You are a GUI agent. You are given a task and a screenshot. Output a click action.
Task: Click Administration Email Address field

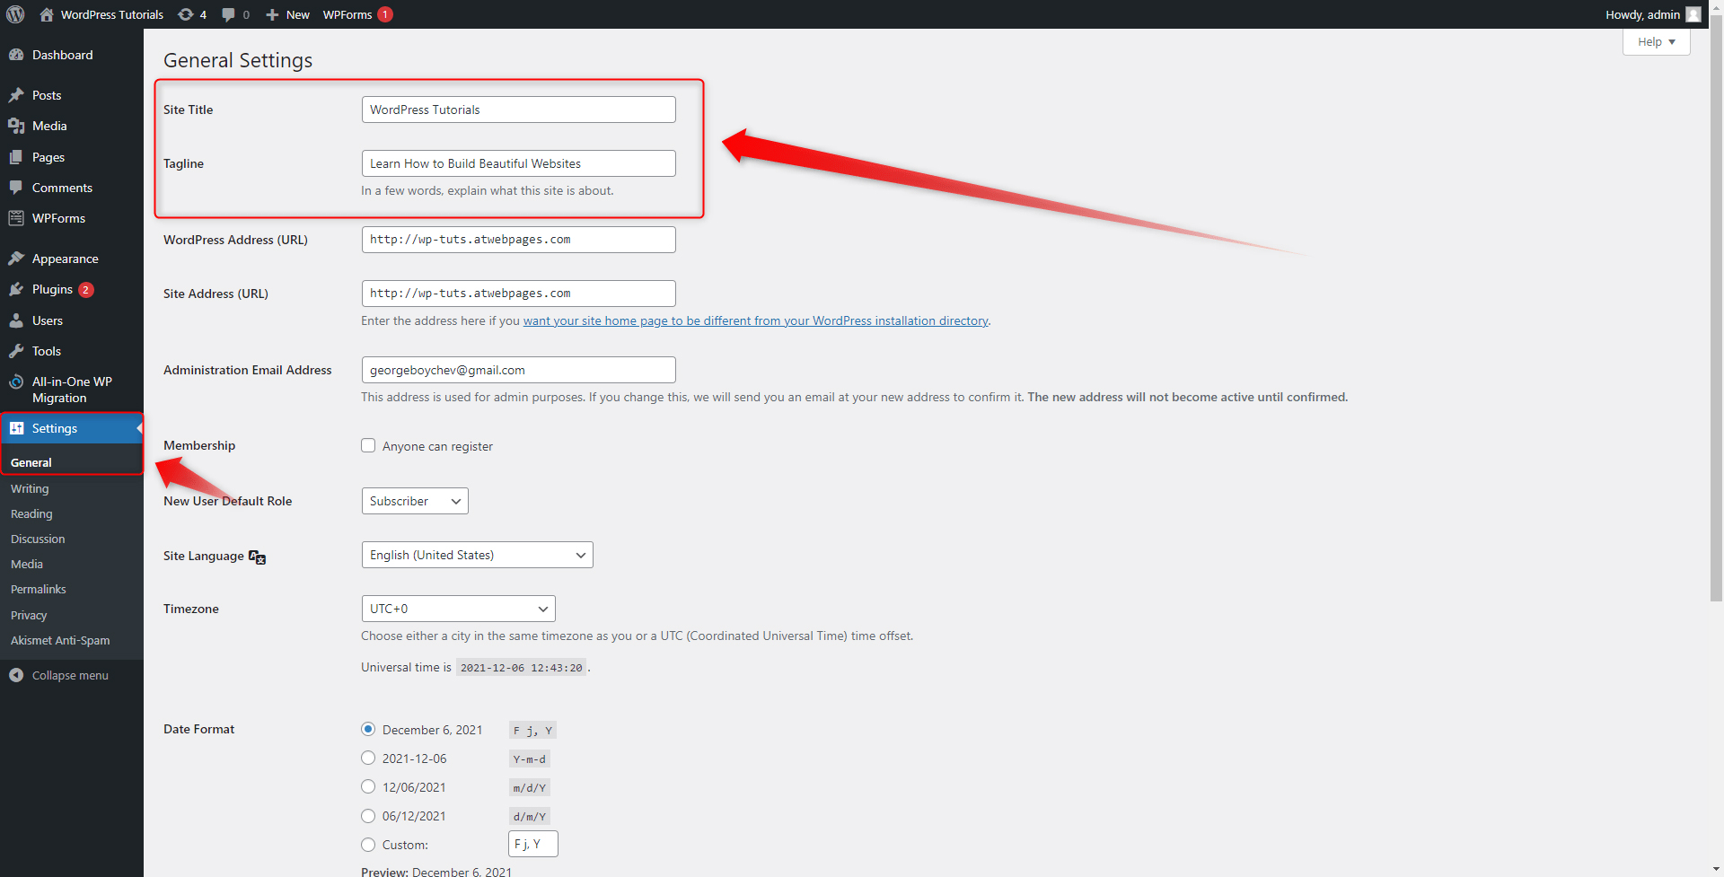(519, 370)
